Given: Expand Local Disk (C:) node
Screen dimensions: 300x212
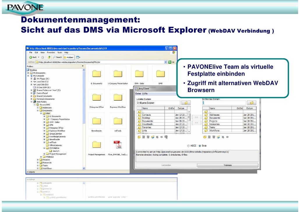Looking at the screenshot, I should click(31, 82).
